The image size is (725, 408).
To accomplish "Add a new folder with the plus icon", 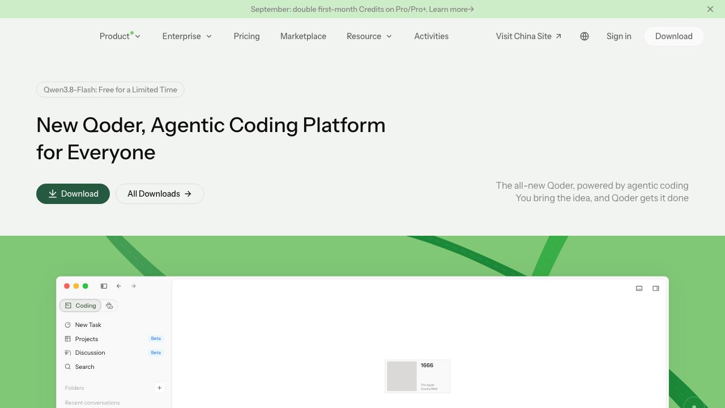I will [159, 388].
